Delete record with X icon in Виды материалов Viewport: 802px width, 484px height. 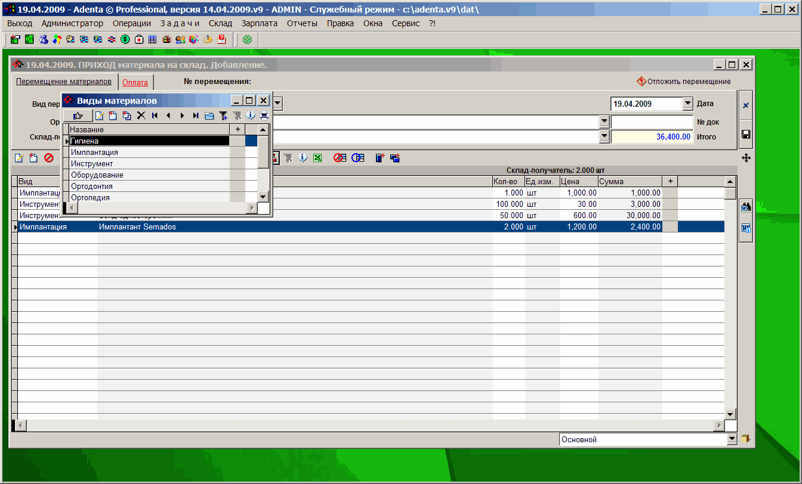coord(141,116)
